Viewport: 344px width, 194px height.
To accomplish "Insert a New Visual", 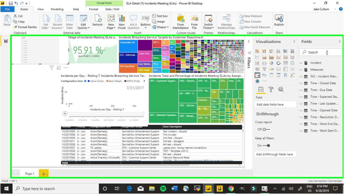I will pyautogui.click(x=122, y=22).
